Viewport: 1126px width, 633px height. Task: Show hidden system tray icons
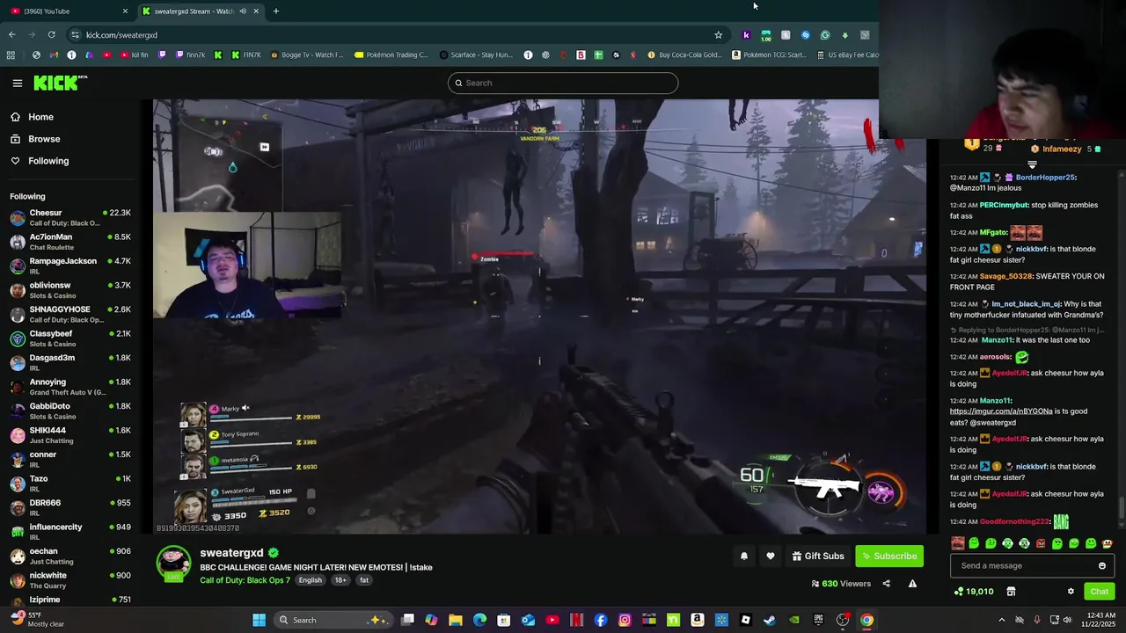tap(1001, 620)
